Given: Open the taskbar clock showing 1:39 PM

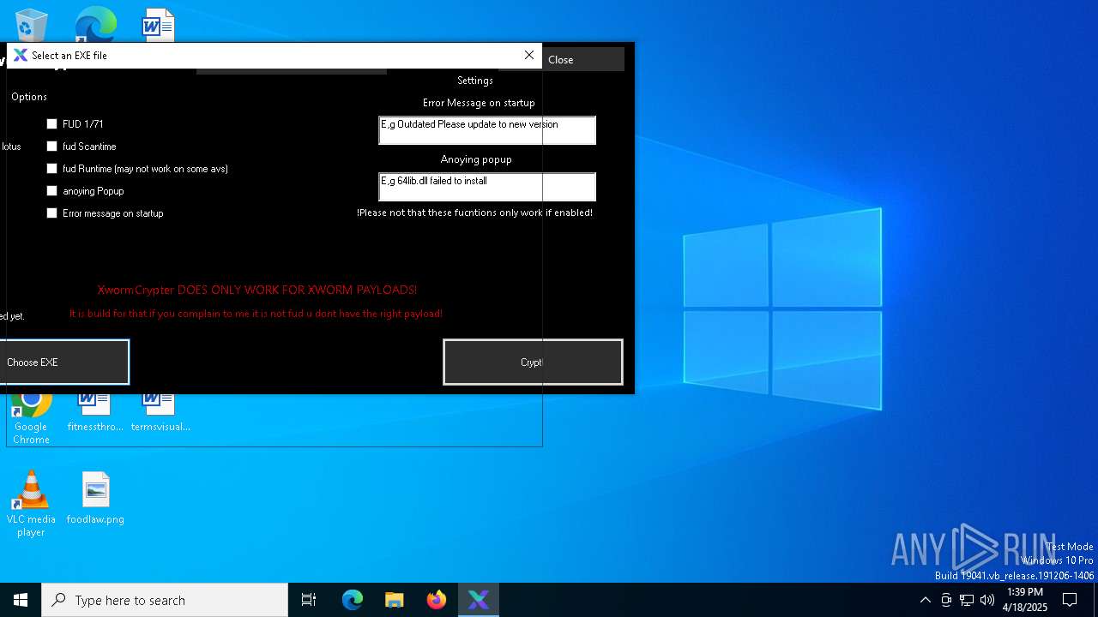Looking at the screenshot, I should 1025,600.
